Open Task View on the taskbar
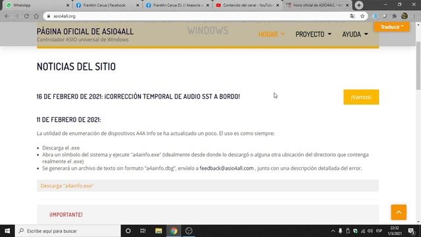The height and width of the screenshot is (237, 421). 143,231
